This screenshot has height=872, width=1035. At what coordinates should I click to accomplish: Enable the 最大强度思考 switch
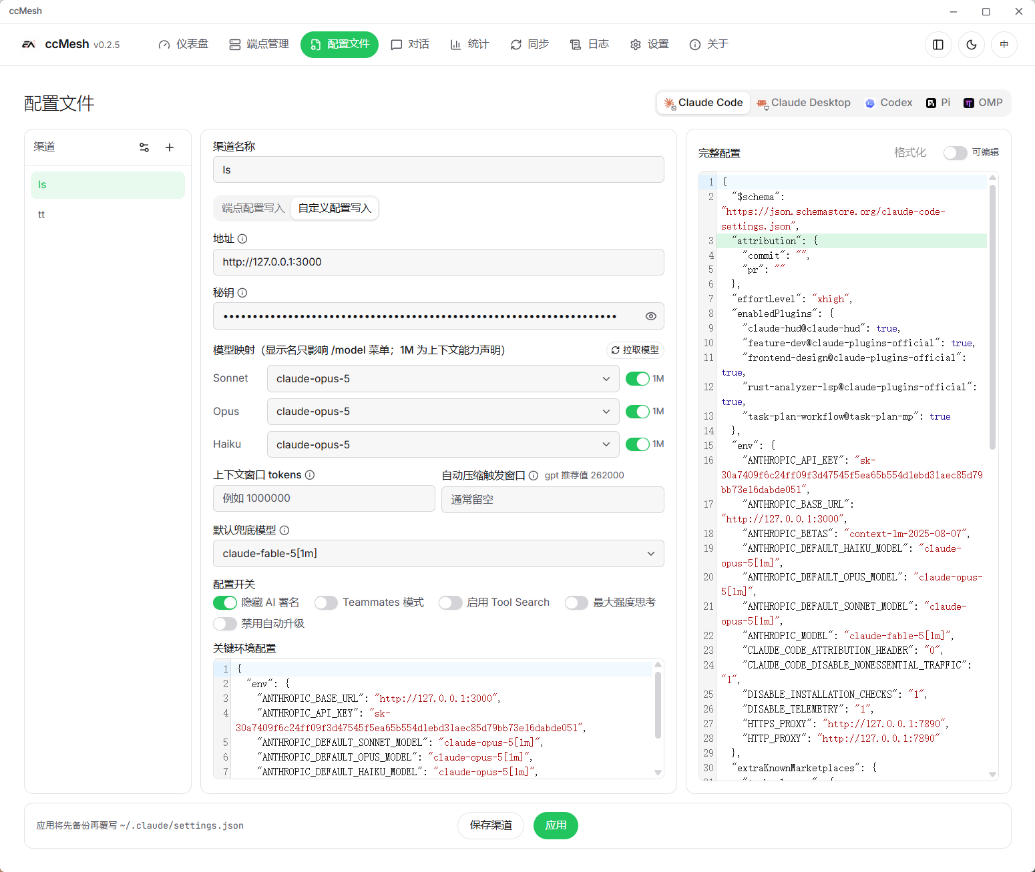577,603
